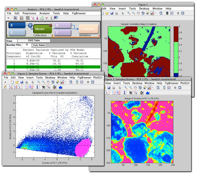Click the Save icon in Figure 2 toolbar
Screen dimensions: 197x173
21,82
